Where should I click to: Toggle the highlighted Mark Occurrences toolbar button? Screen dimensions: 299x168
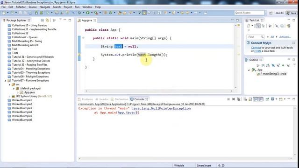(144, 13)
